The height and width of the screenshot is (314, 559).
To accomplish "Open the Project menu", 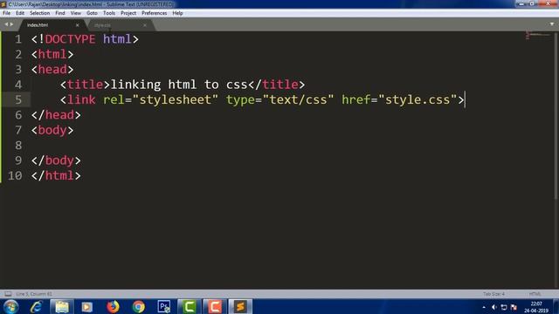I will (128, 13).
